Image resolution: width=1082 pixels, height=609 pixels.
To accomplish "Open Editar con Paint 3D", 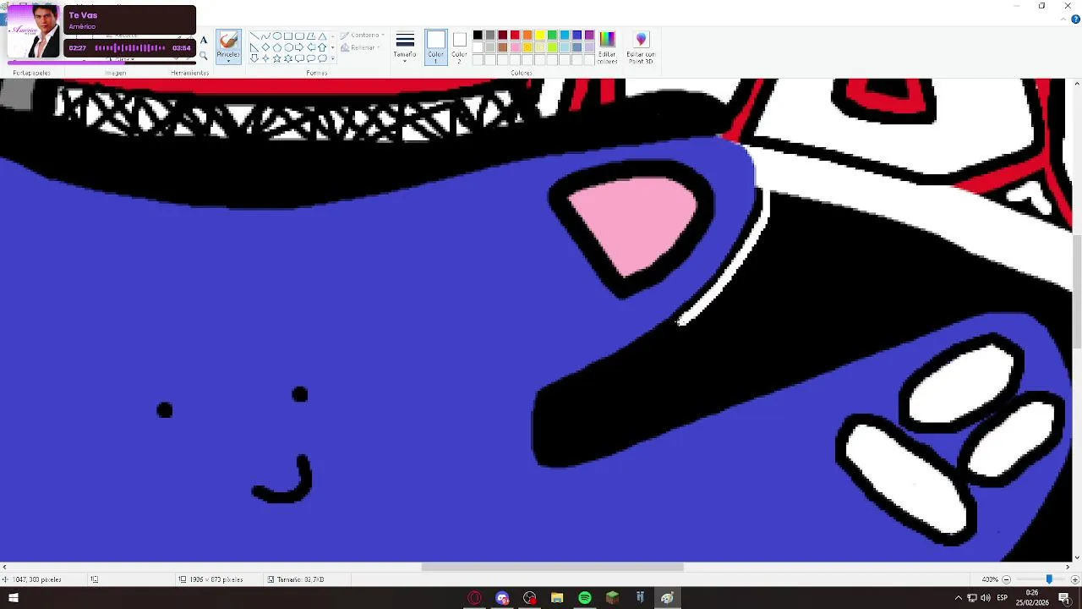I will pos(641,47).
